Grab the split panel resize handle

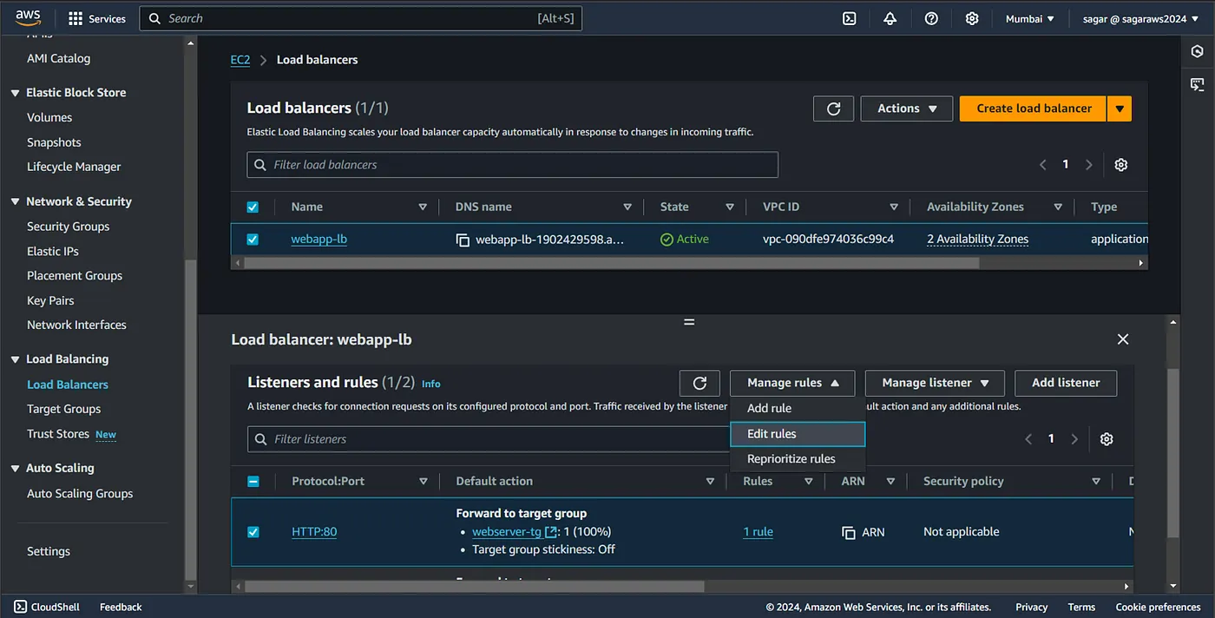click(689, 322)
